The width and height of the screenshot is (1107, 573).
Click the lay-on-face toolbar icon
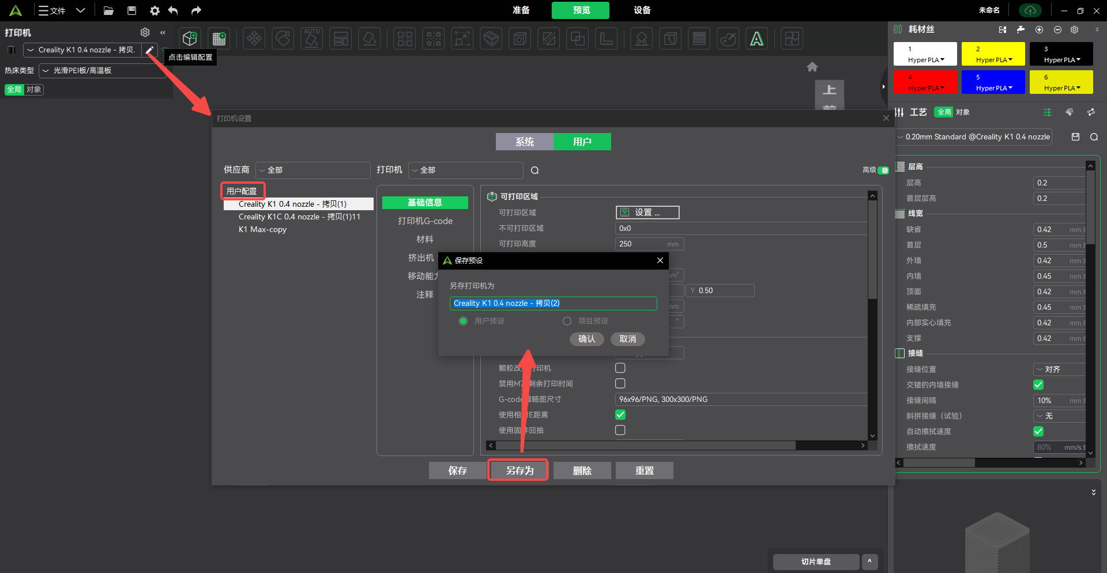(370, 39)
